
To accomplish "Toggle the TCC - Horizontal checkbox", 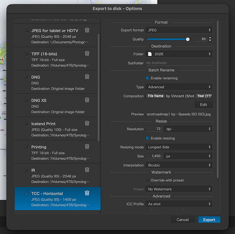I will coord(27,193).
